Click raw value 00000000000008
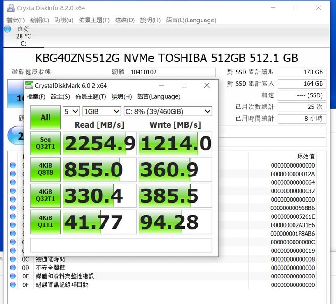The width and height of the screenshot is (336, 304). click(293, 259)
